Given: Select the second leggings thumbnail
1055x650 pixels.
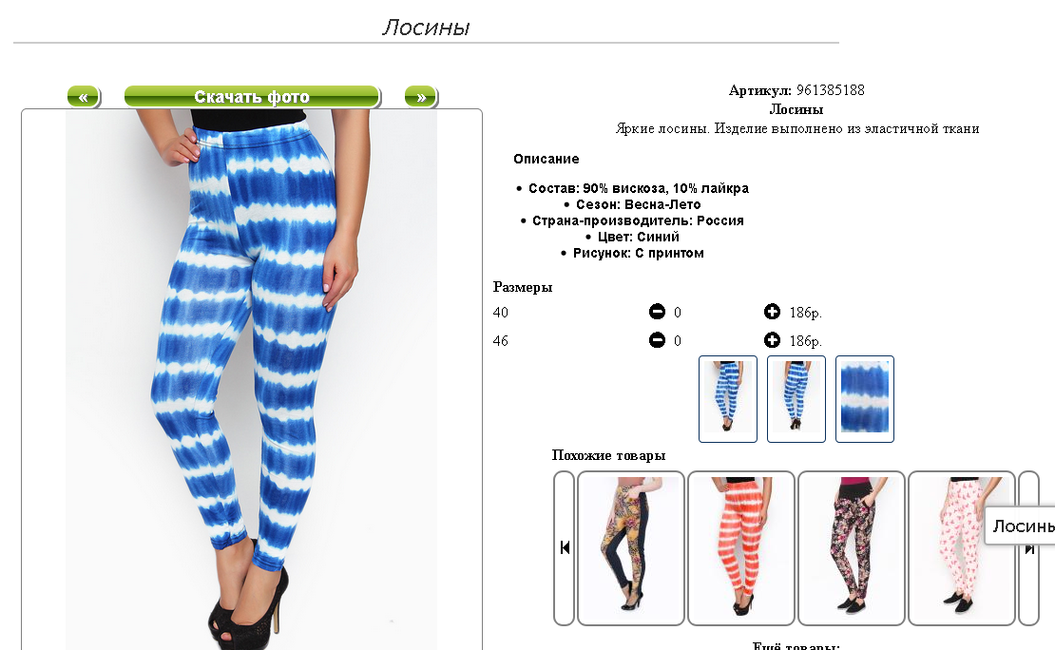Looking at the screenshot, I should [796, 399].
